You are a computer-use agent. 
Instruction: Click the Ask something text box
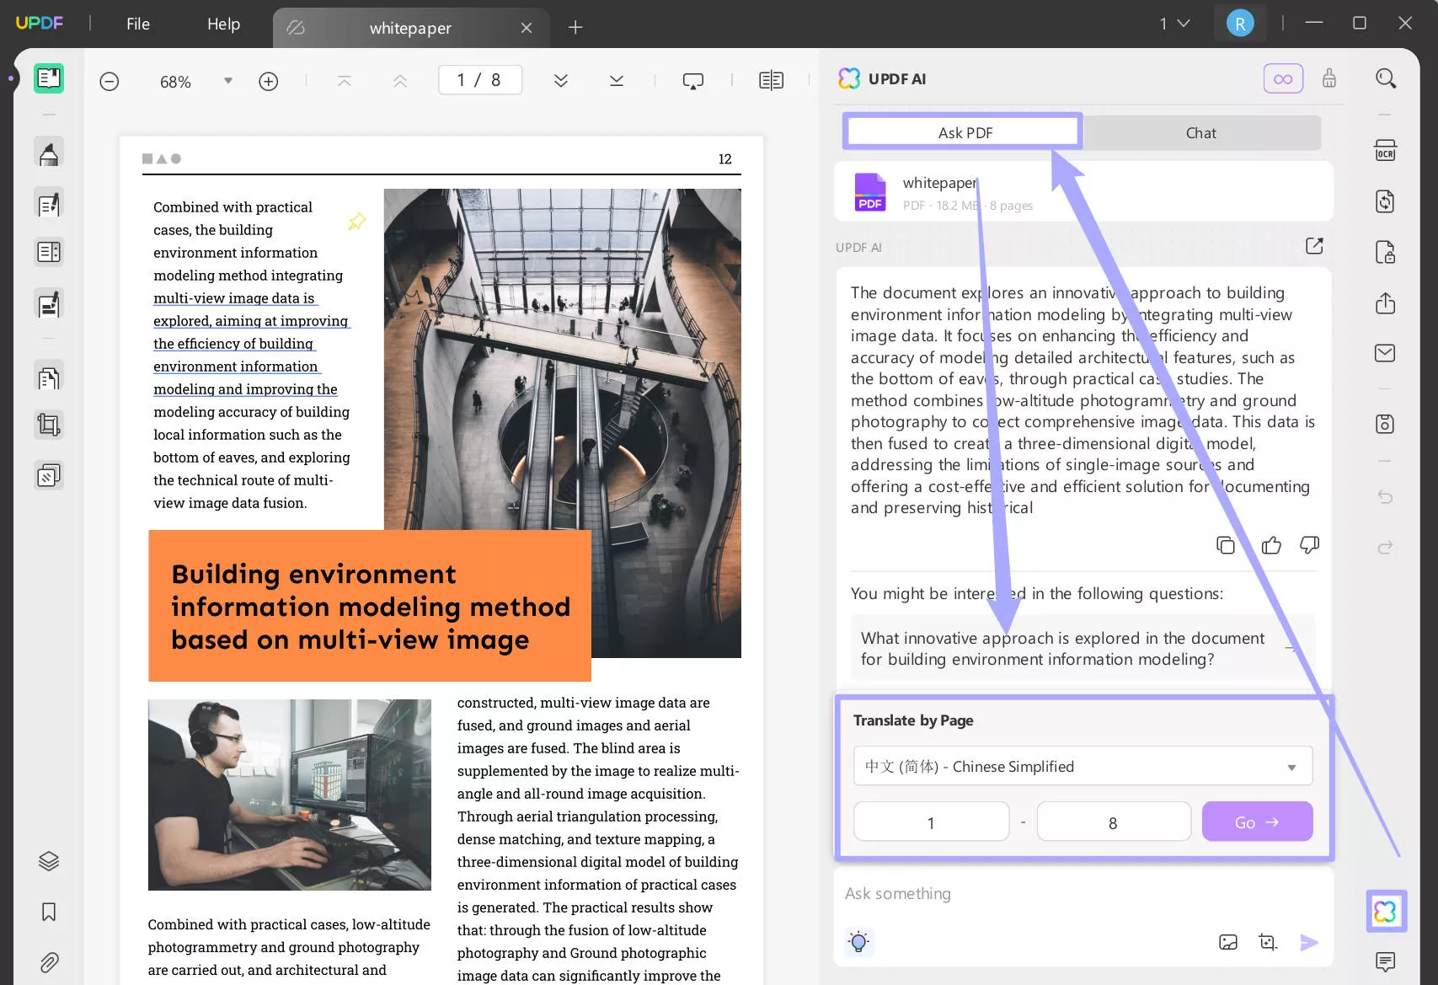[1083, 894]
